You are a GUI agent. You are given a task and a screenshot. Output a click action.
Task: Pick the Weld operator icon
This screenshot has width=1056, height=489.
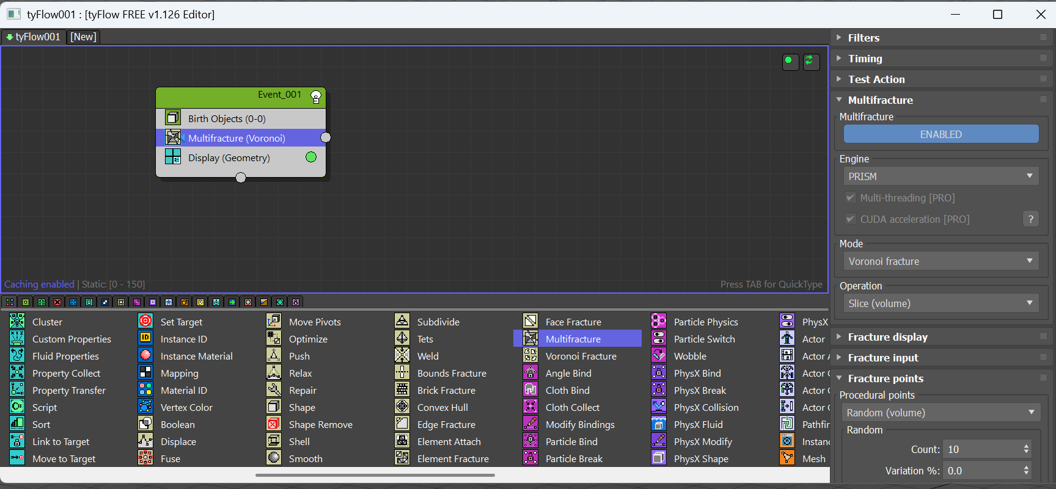[x=402, y=355]
